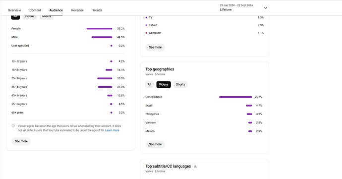This screenshot has width=342, height=179.
Task: Open the Content tab
Action: [35, 10]
